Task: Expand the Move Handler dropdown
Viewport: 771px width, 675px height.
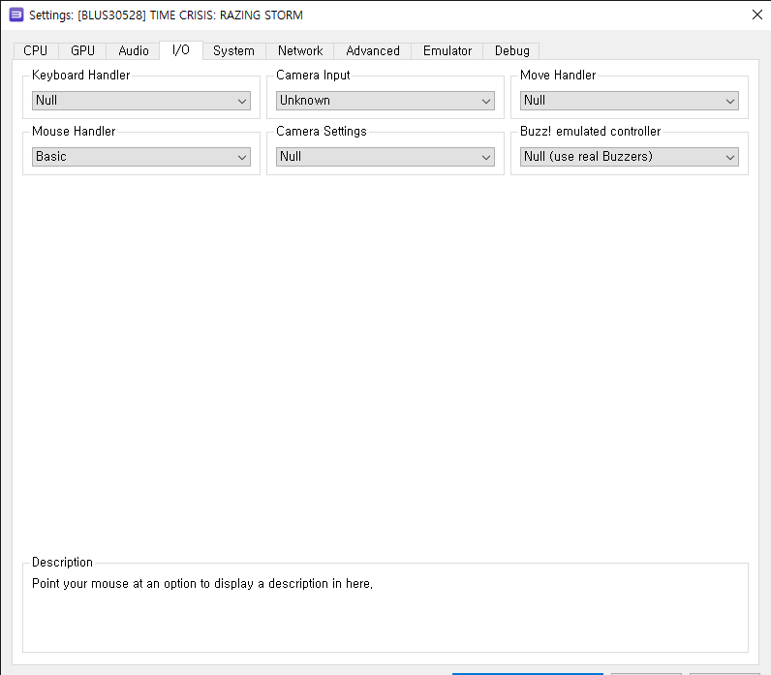Action: tap(630, 101)
